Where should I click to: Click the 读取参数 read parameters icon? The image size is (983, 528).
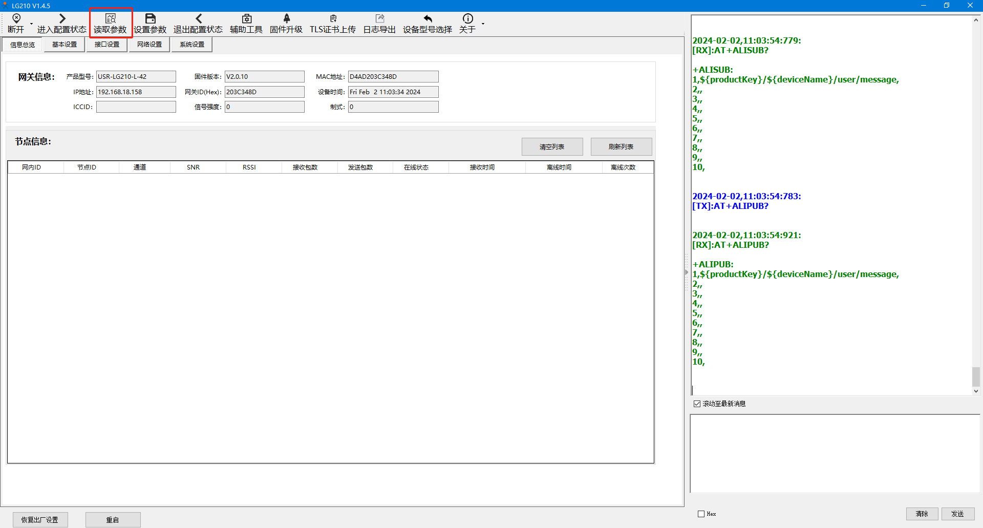click(x=111, y=18)
